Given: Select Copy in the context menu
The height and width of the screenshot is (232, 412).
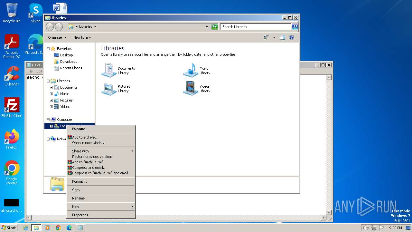Looking at the screenshot, I should point(101,190).
